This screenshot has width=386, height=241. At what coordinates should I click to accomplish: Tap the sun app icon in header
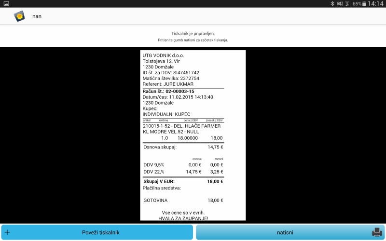pyautogui.click(x=19, y=16)
